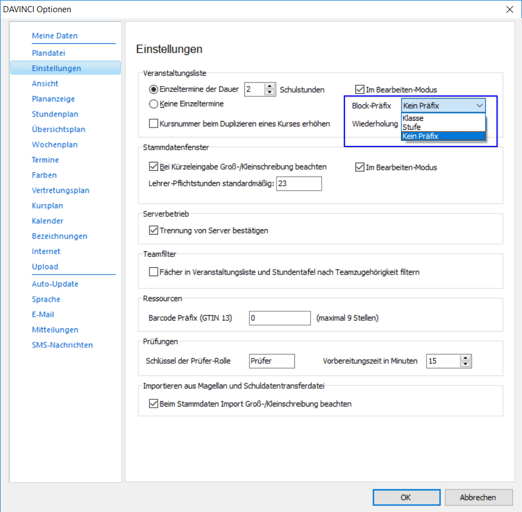Open the Farben page
The width and height of the screenshot is (522, 512).
point(44,175)
